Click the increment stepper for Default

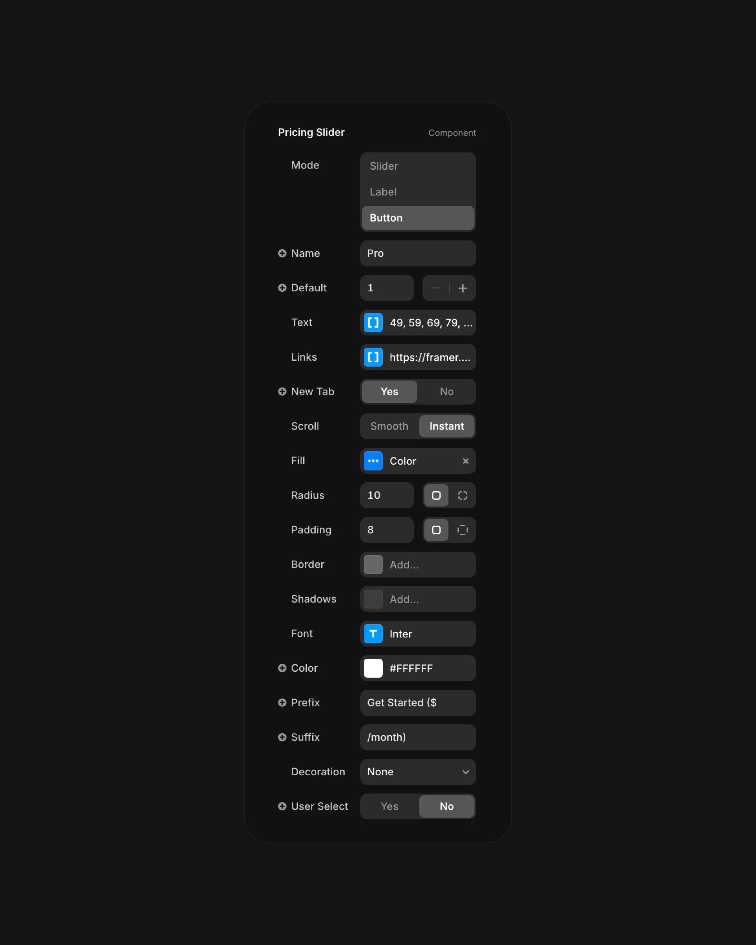click(463, 288)
